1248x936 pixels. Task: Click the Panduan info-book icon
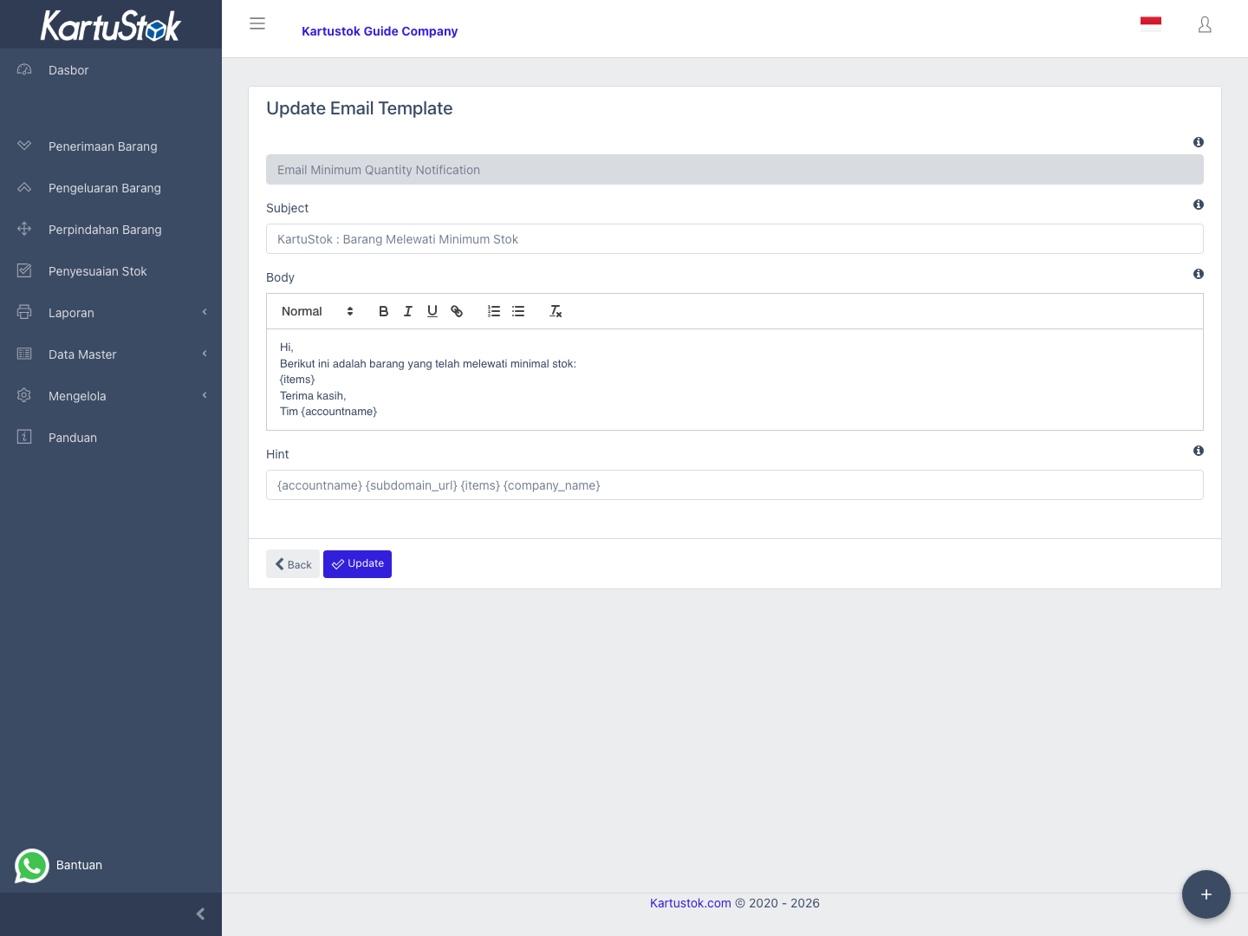tap(24, 437)
